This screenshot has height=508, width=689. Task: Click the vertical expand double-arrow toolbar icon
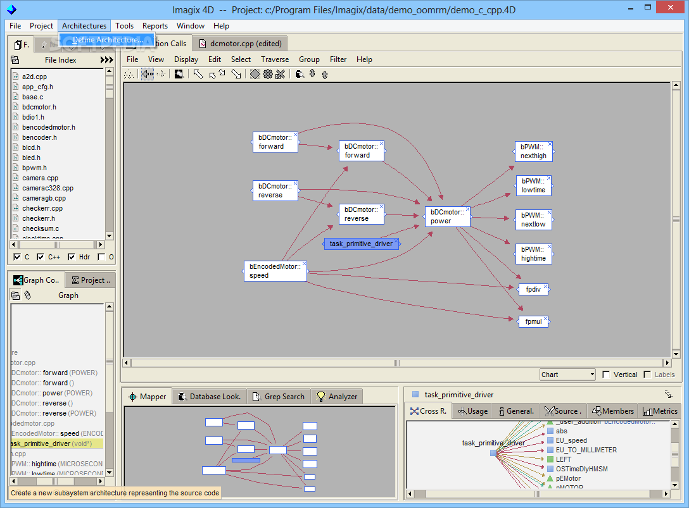click(x=312, y=74)
